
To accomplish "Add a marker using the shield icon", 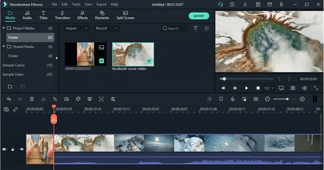I will coord(221,99).
